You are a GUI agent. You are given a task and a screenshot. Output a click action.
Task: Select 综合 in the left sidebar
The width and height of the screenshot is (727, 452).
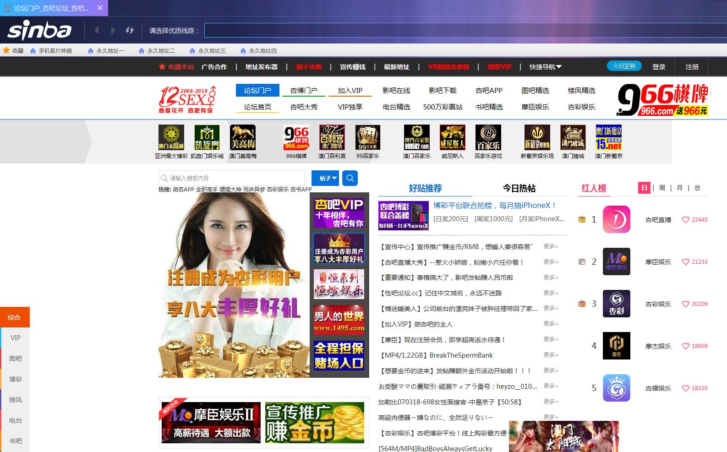click(15, 317)
